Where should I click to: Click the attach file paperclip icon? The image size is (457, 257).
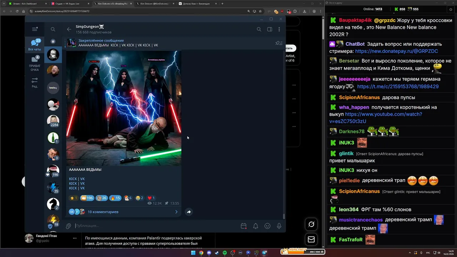pos(68,226)
